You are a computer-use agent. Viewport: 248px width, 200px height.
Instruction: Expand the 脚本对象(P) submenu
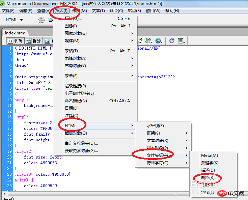tap(163, 148)
